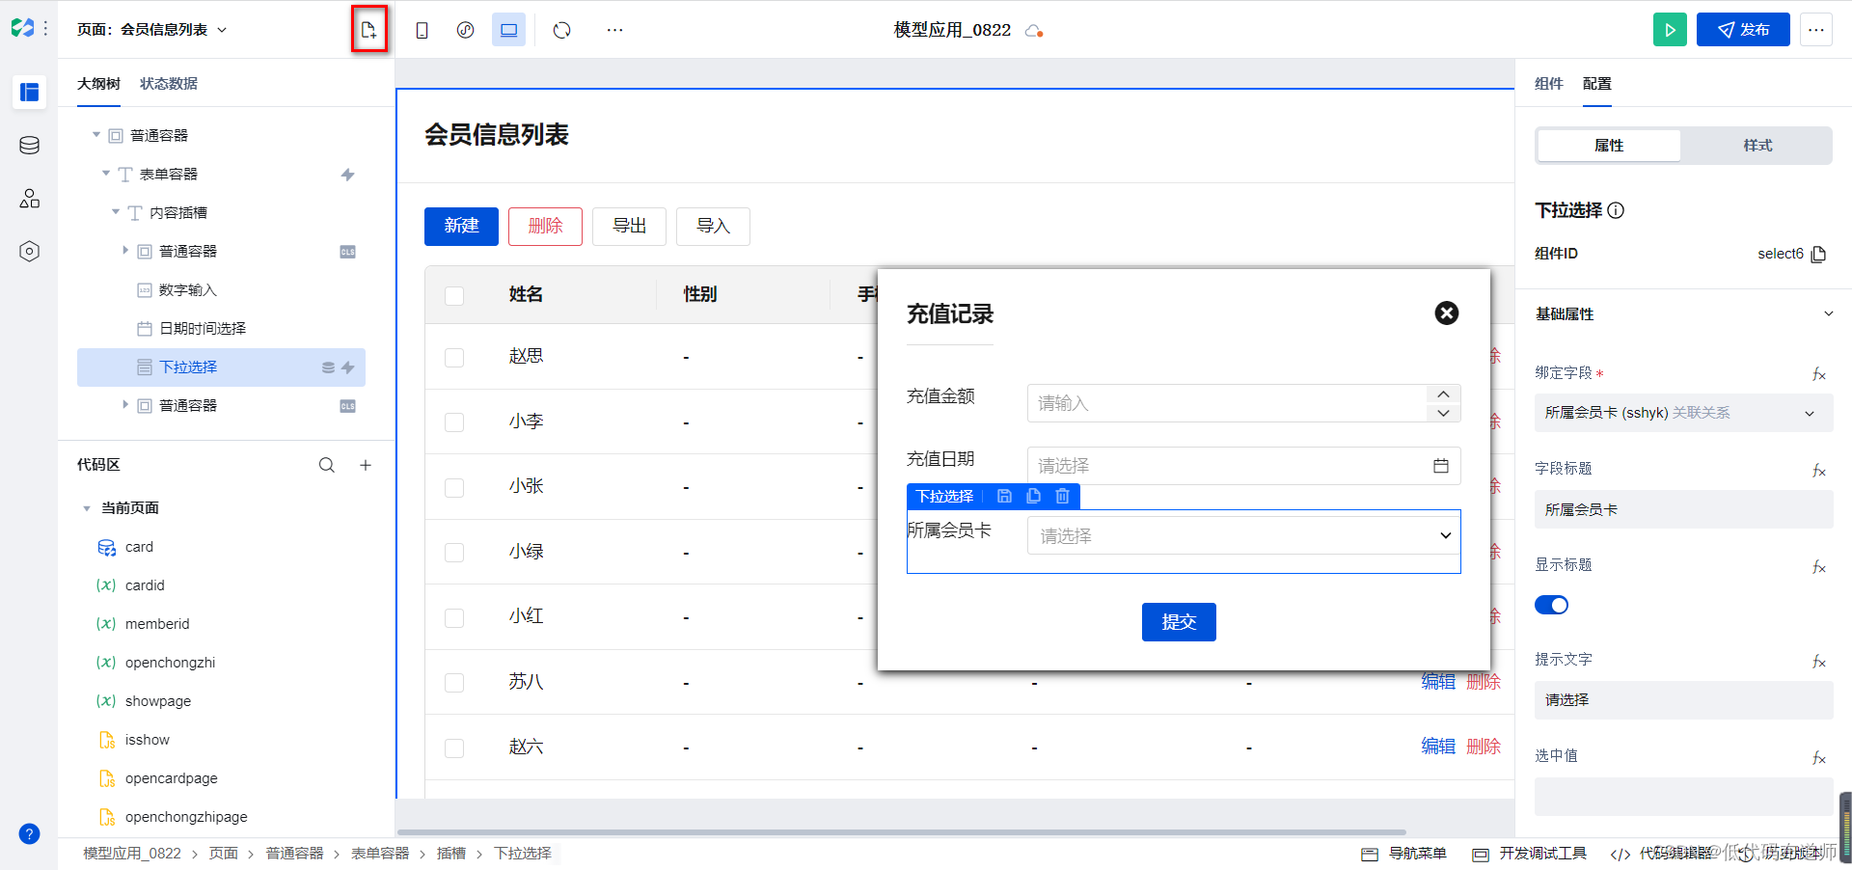The image size is (1852, 870).
Task: Check the checkbox for row 苏八
Action: point(454,683)
